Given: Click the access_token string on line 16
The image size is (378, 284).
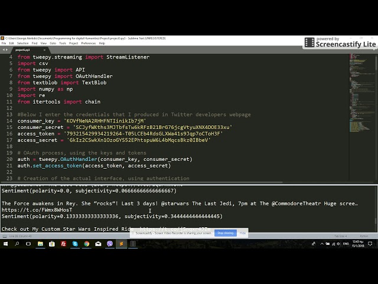Looking at the screenshot, I should [x=143, y=134].
